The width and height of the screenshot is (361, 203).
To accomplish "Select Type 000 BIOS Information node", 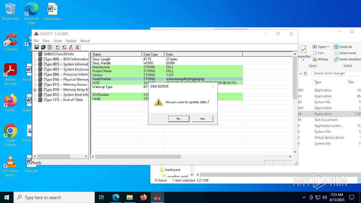I will [x=66, y=59].
